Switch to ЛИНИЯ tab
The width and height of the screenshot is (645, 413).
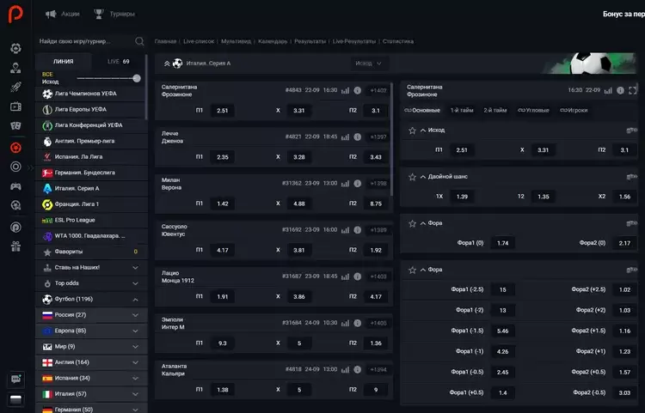(64, 62)
